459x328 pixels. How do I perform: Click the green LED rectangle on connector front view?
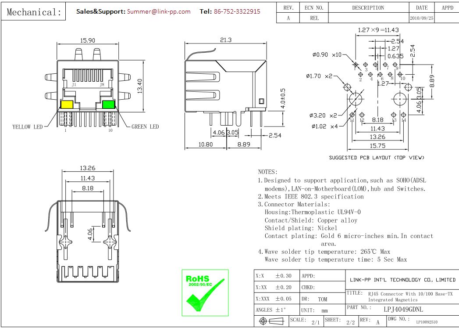pos(109,105)
